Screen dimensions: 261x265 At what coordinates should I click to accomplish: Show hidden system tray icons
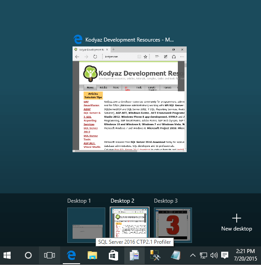(193, 255)
